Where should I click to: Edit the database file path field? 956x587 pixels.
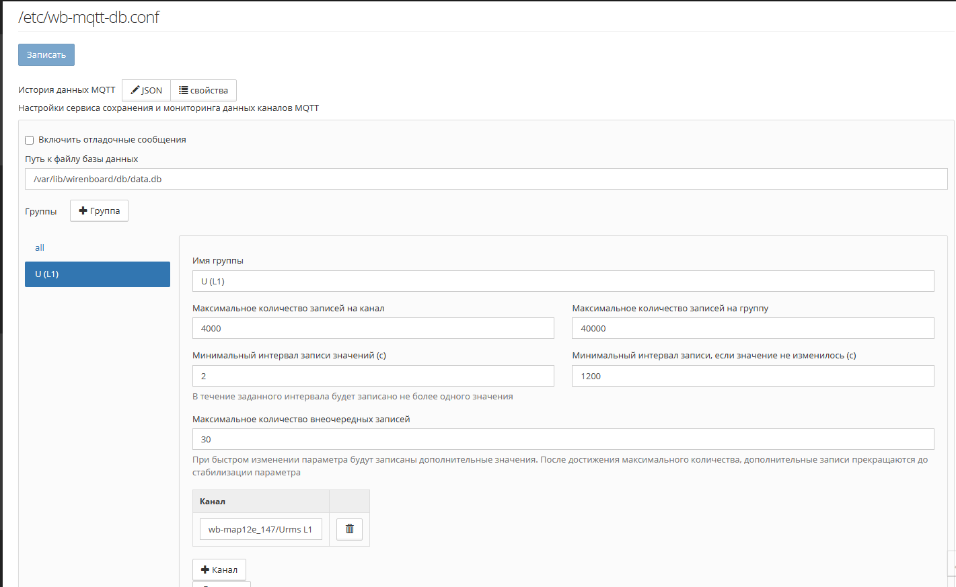click(486, 179)
